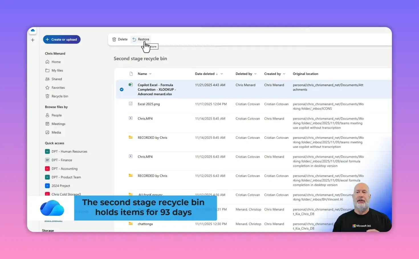Open Shared from the sidebar menu
This screenshot has height=259, width=419.
point(56,79)
